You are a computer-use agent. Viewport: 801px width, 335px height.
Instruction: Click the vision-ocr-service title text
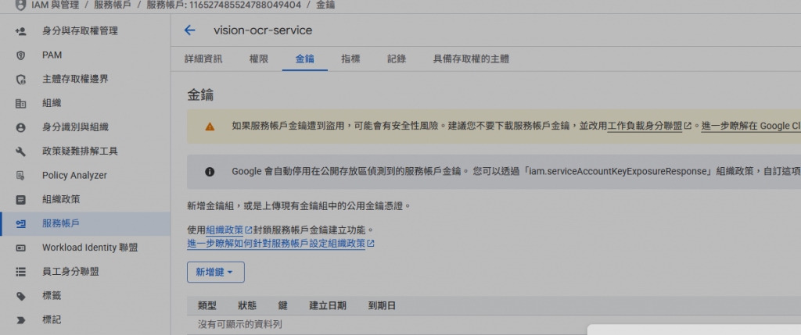tap(263, 30)
